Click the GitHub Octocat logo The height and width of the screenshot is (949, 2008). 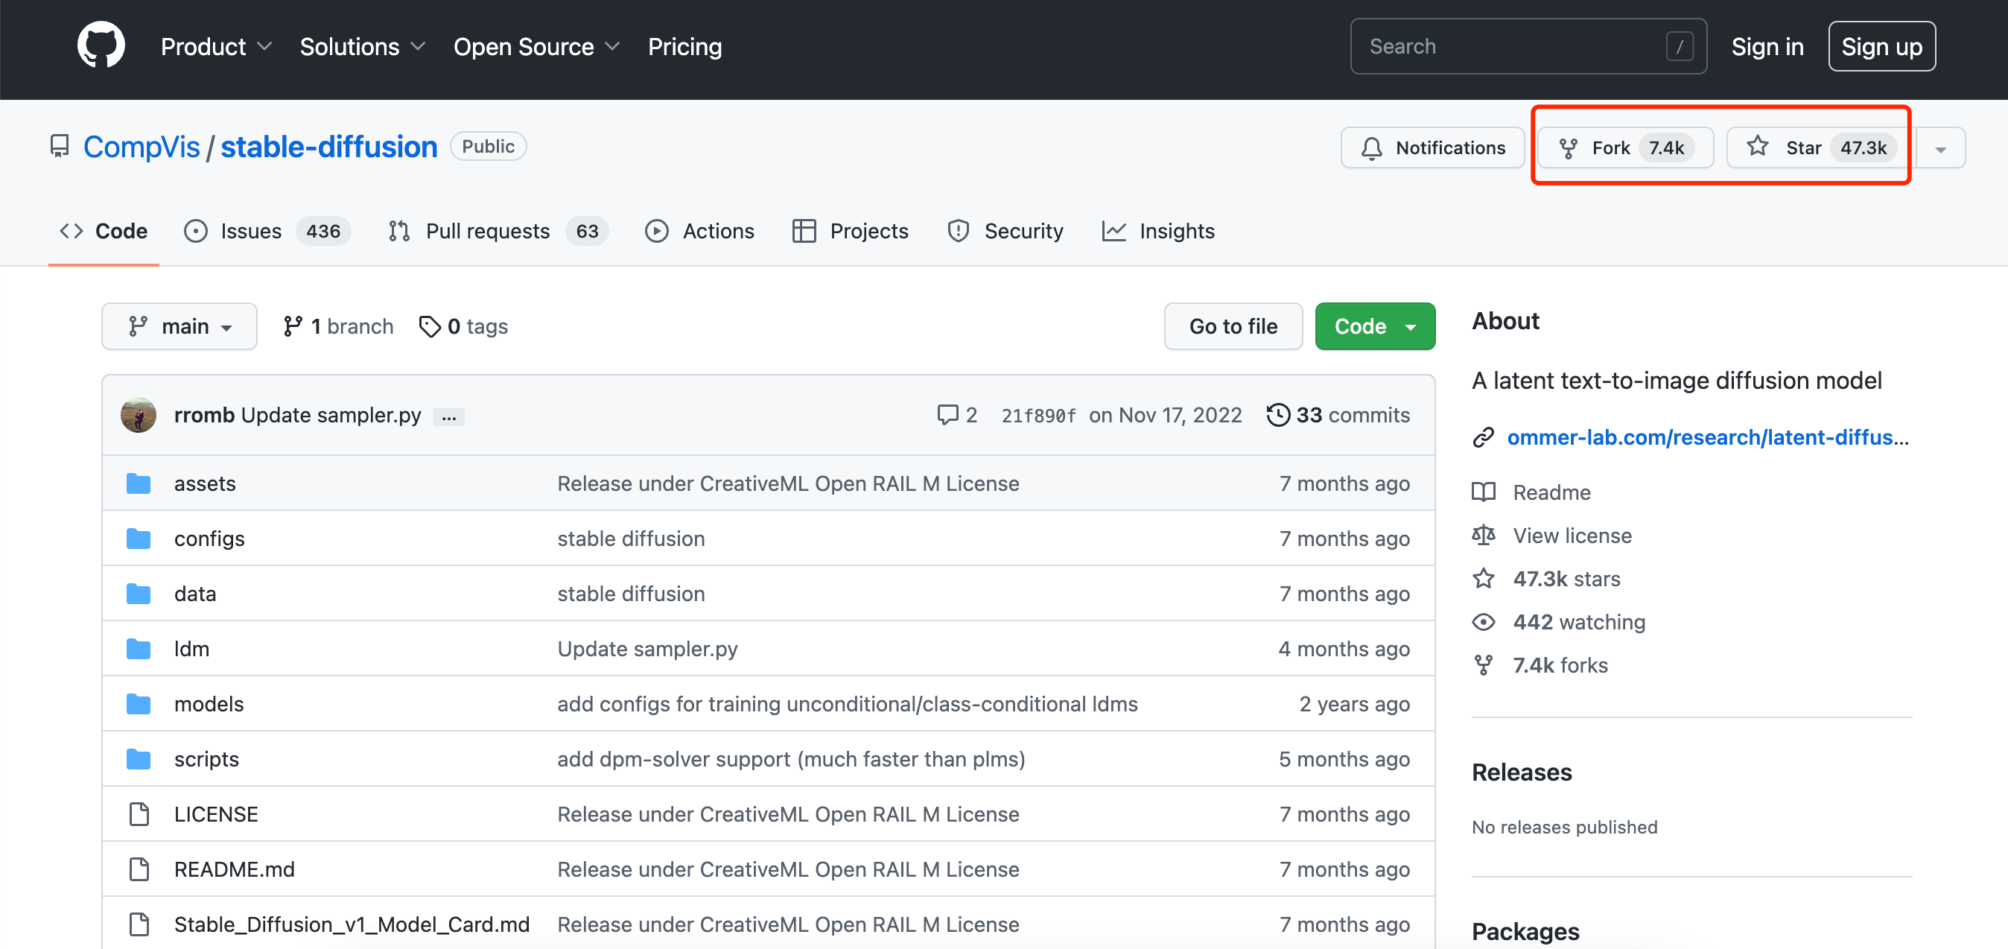(x=101, y=46)
